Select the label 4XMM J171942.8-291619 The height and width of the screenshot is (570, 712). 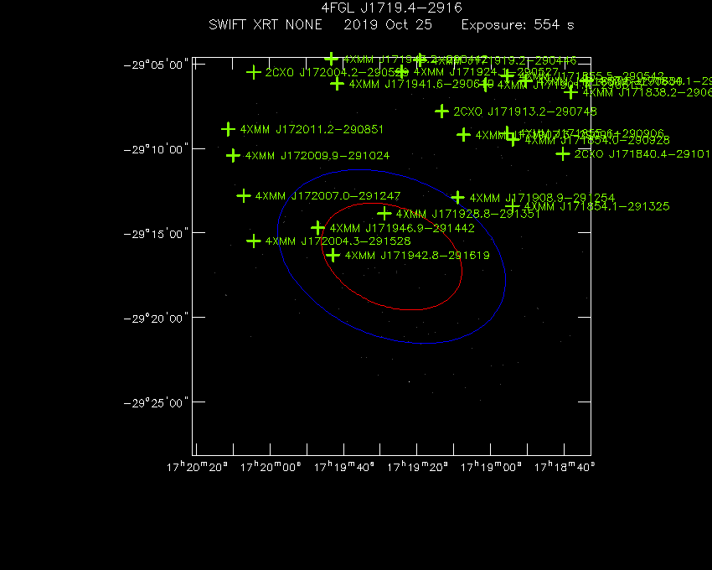click(x=417, y=256)
